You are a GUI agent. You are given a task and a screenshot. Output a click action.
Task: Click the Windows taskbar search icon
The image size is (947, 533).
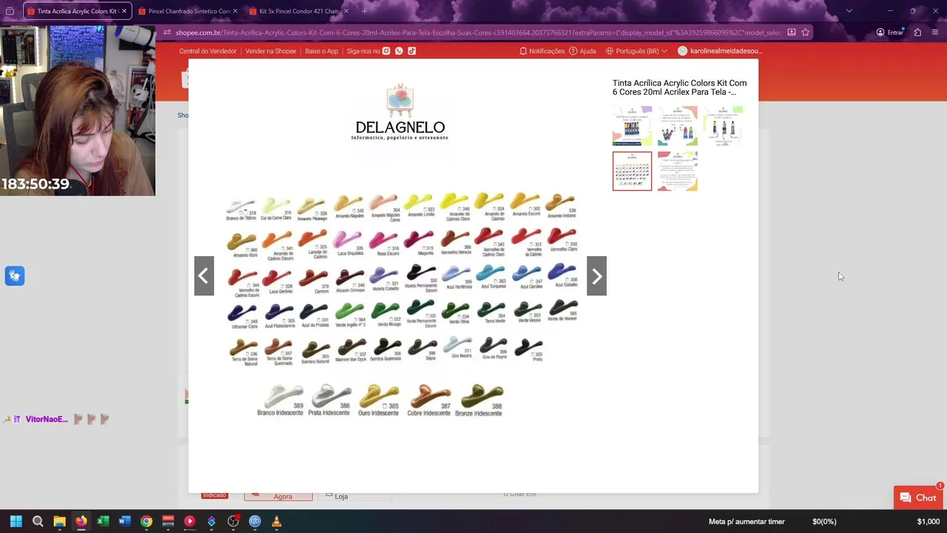(x=38, y=521)
